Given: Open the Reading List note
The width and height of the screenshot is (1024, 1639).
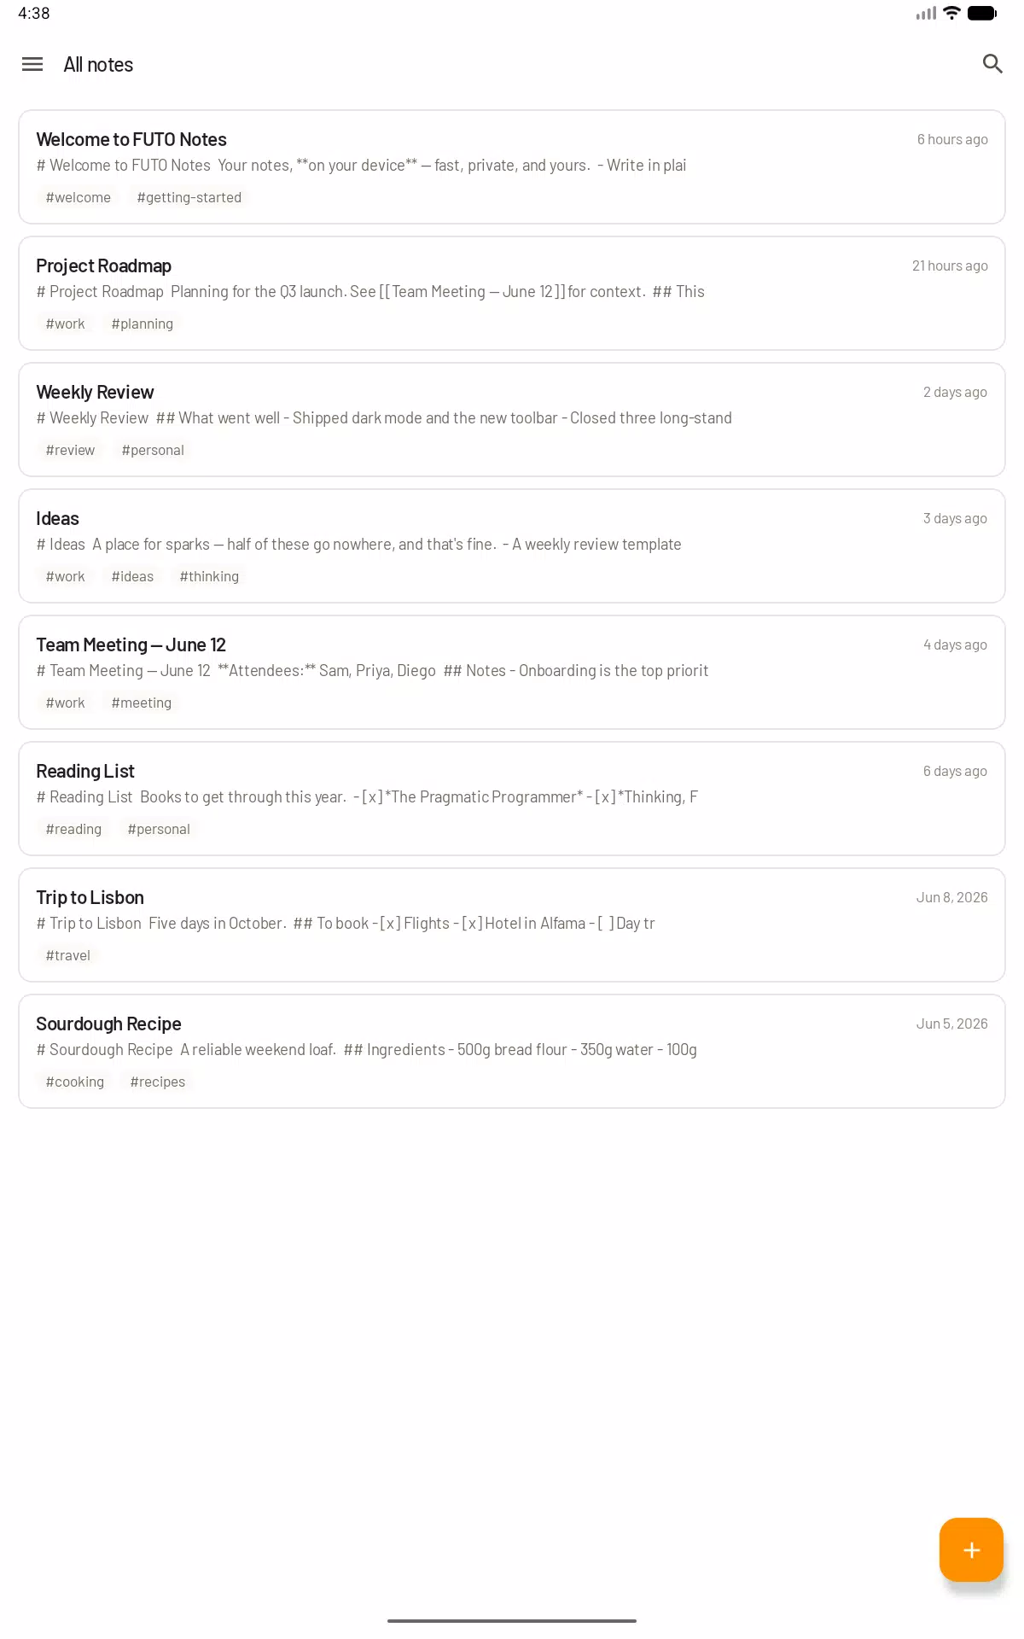Looking at the screenshot, I should coord(512,798).
